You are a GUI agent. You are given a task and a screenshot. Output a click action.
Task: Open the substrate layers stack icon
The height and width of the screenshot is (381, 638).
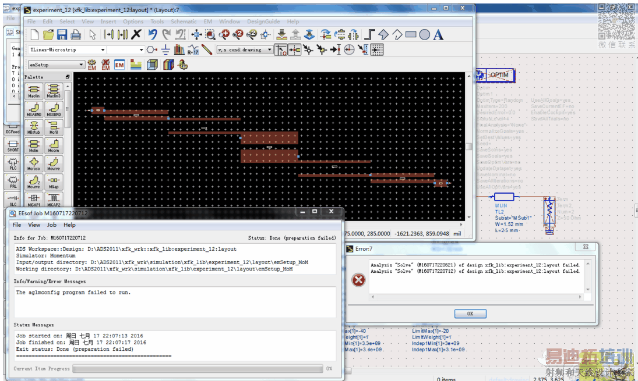point(136,65)
